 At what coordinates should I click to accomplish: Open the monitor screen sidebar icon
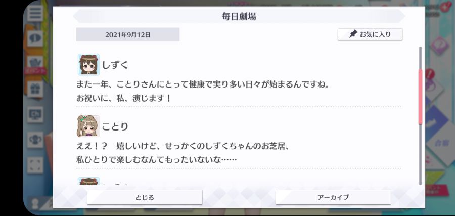(35, 114)
